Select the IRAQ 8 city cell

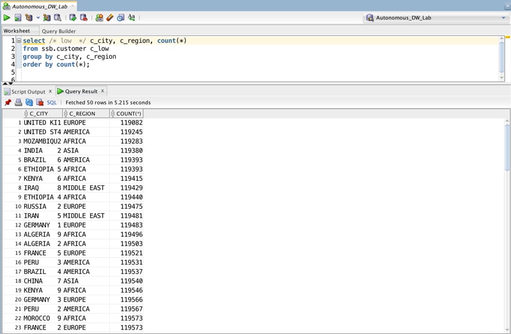(x=42, y=188)
